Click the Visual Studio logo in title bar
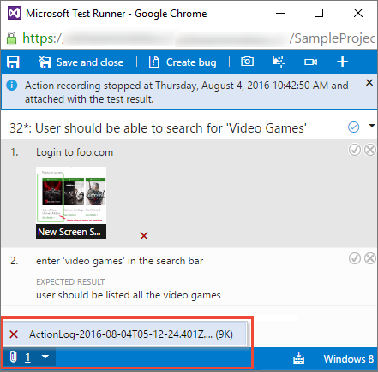 coord(15,13)
